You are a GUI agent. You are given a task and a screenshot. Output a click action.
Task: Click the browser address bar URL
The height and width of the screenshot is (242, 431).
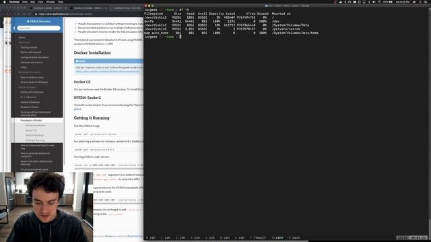[x=65, y=14]
